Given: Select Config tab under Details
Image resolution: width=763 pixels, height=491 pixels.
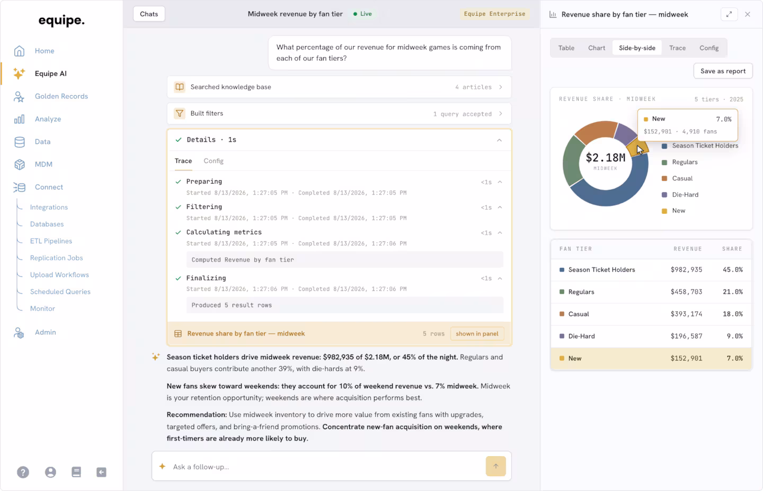Looking at the screenshot, I should [x=214, y=161].
